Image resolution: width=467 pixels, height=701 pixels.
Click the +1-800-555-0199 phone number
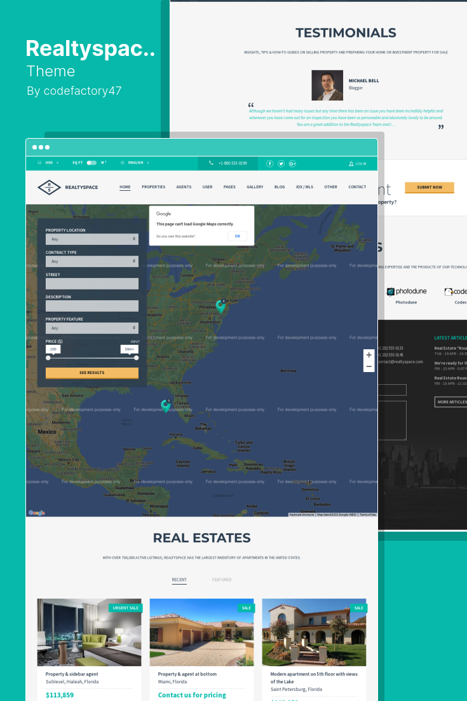click(x=233, y=163)
